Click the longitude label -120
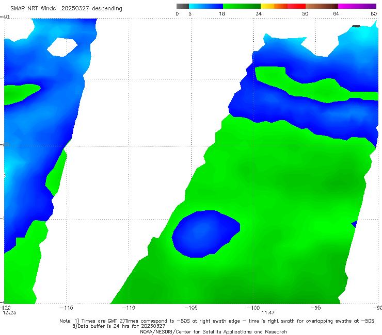The height and width of the screenshot is (335, 382). click(x=5, y=308)
